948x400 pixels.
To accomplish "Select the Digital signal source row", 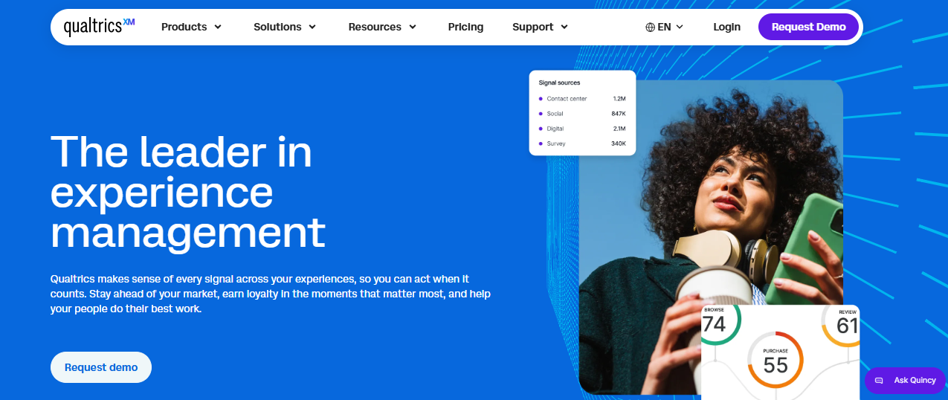I will [x=582, y=129].
